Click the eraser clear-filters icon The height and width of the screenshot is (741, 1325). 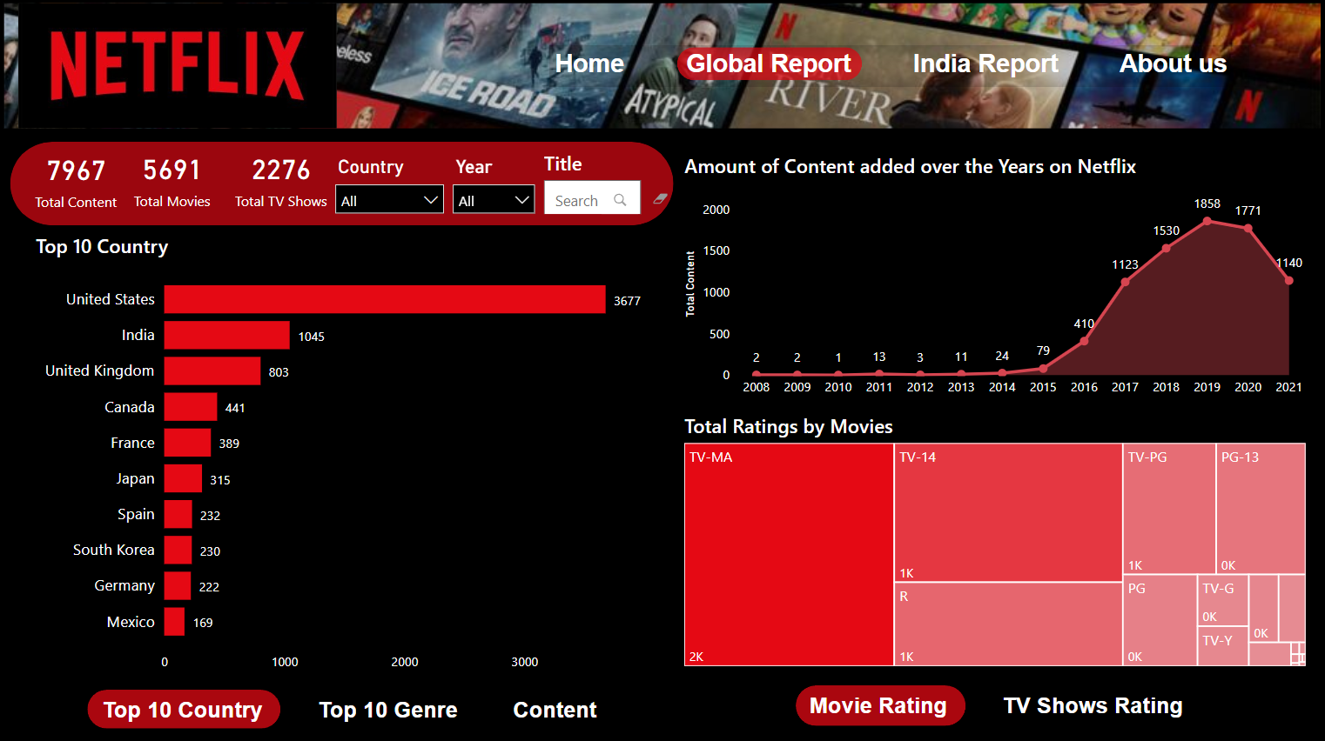[x=661, y=199]
